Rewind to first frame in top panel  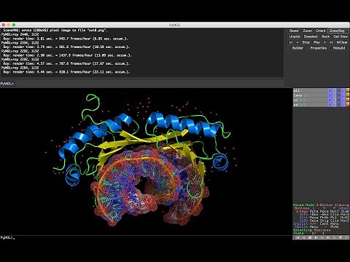pyautogui.click(x=291, y=42)
